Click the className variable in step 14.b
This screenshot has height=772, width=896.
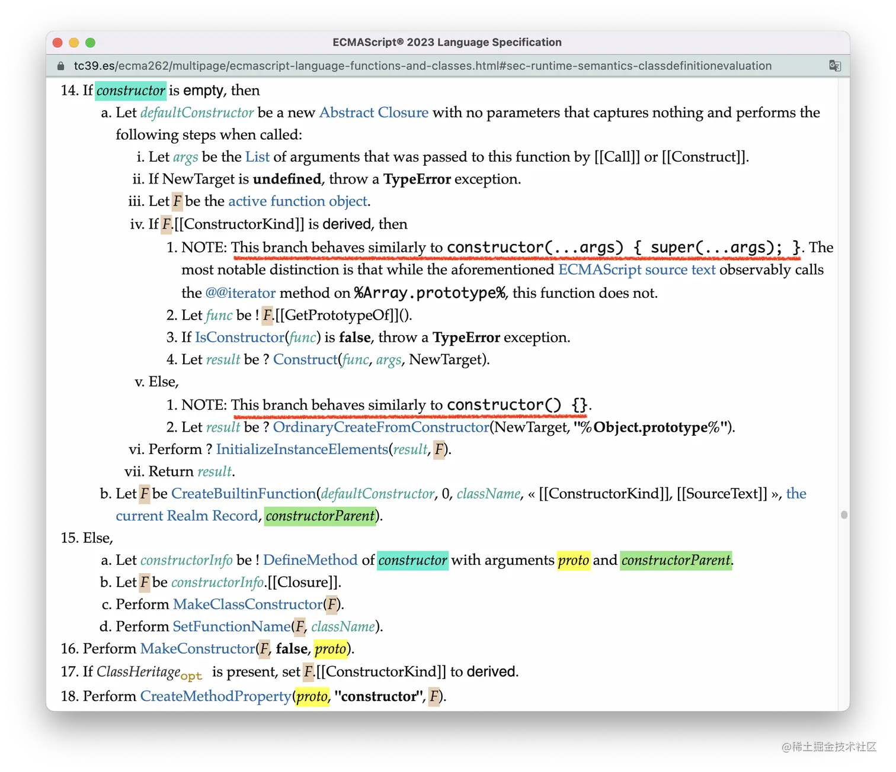tap(489, 494)
